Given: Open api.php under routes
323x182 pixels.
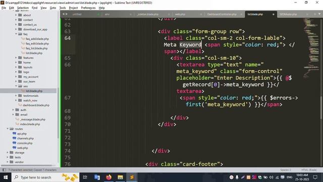Looking at the screenshot, I should point(22,133).
